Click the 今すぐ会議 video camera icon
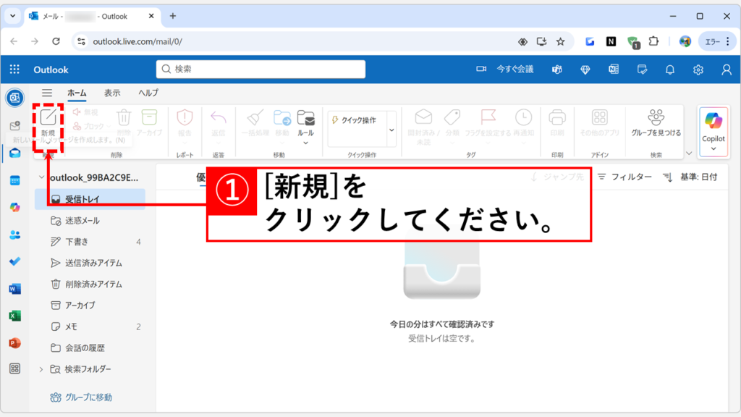 [x=481, y=69]
